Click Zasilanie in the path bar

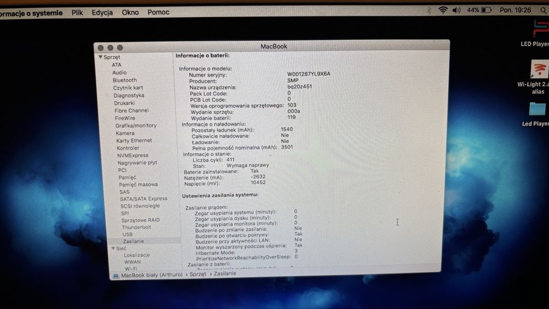click(x=225, y=274)
